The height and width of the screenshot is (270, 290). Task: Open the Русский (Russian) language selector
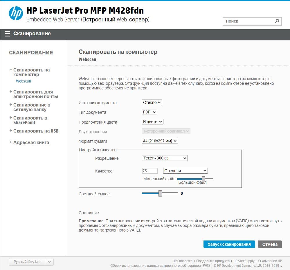tap(31, 262)
